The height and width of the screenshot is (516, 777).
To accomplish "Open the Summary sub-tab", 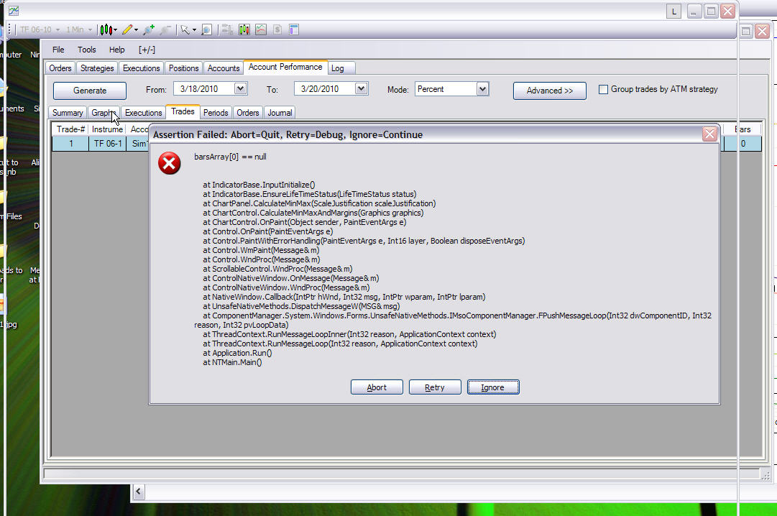I will coord(68,113).
